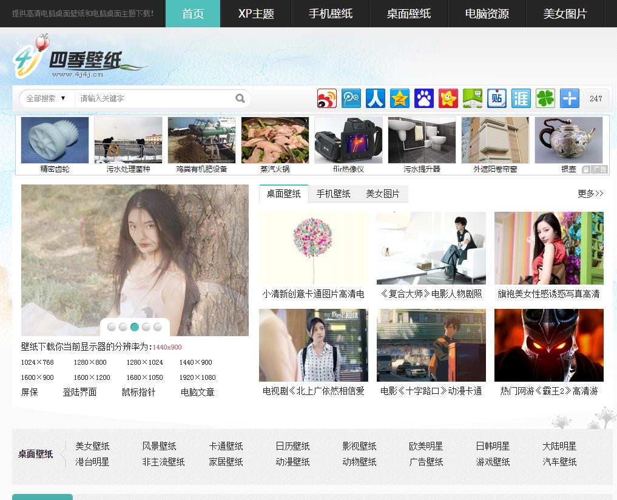Viewport: 617px width, 500px height.
Task: Open the 汽车壁纸 category link
Action: pyautogui.click(x=559, y=462)
